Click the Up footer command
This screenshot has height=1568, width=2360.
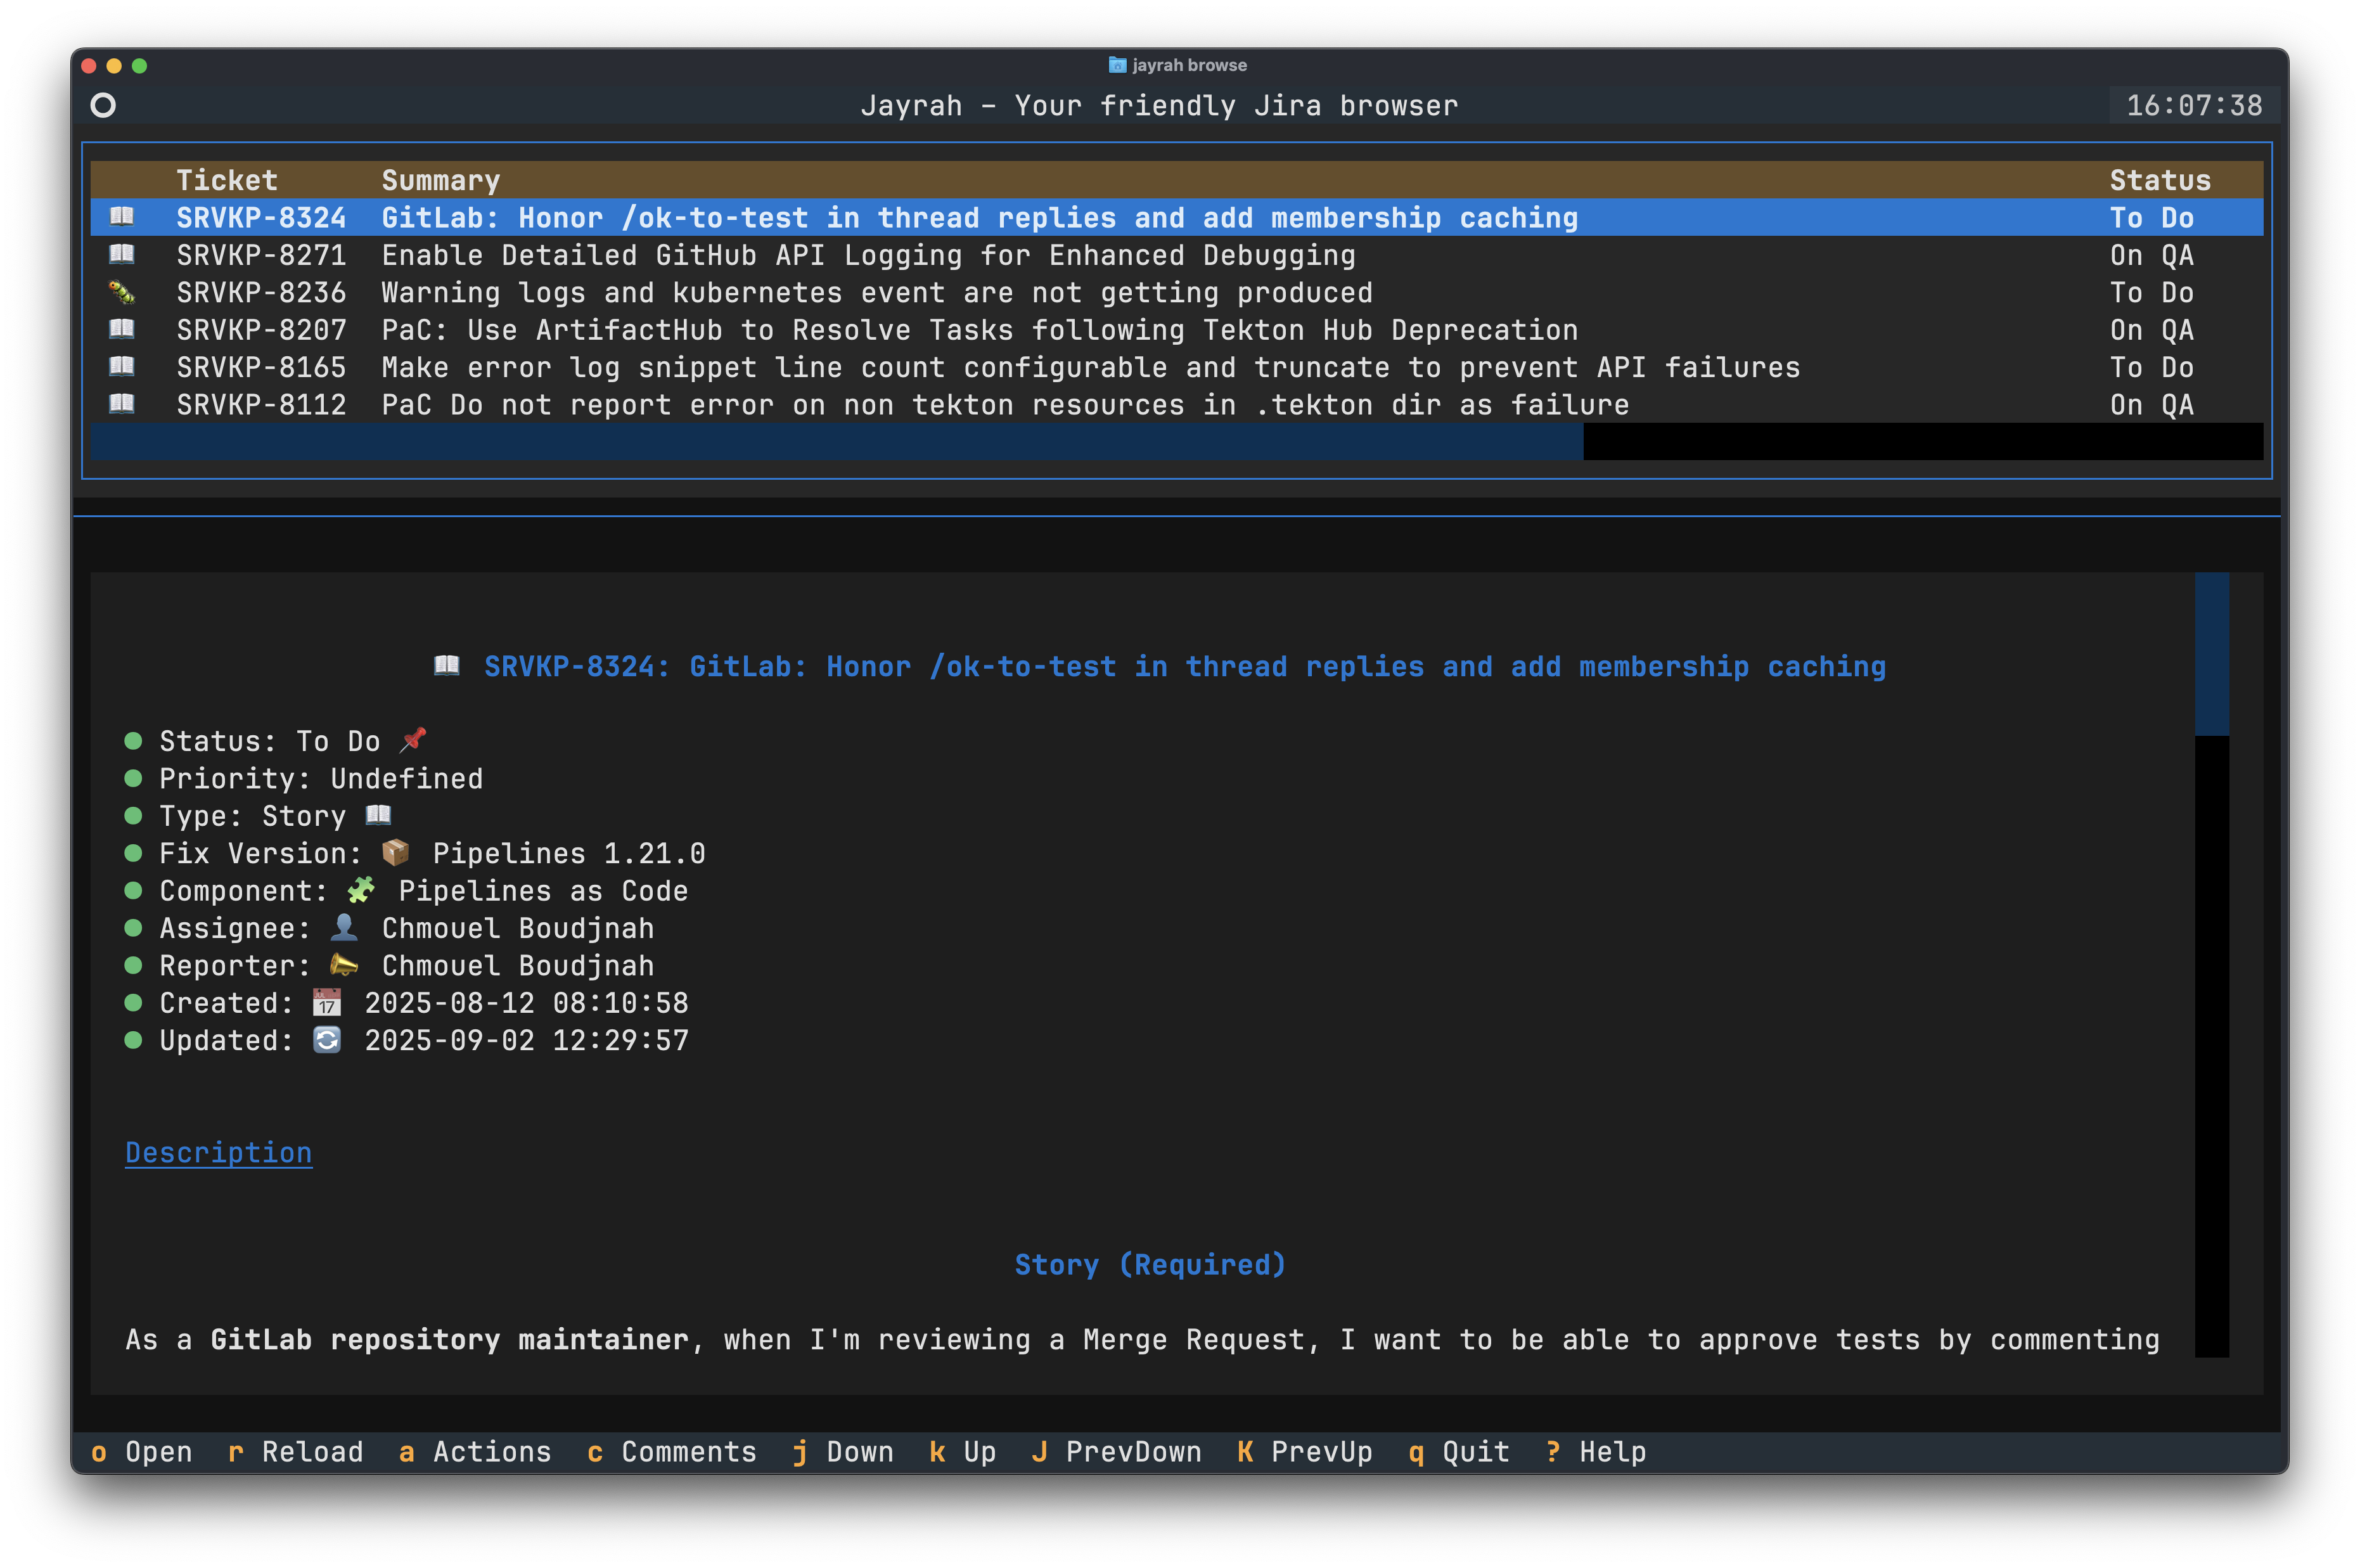[x=963, y=1451]
